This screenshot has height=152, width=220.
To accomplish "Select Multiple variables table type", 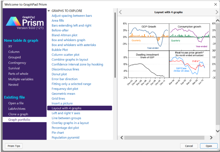I will pos(21,79).
